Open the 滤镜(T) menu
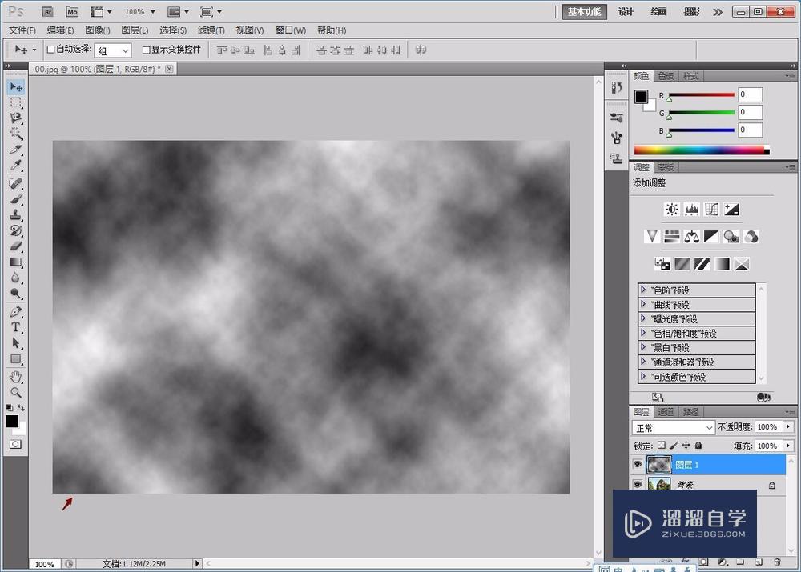The width and height of the screenshot is (801, 572). click(x=211, y=30)
